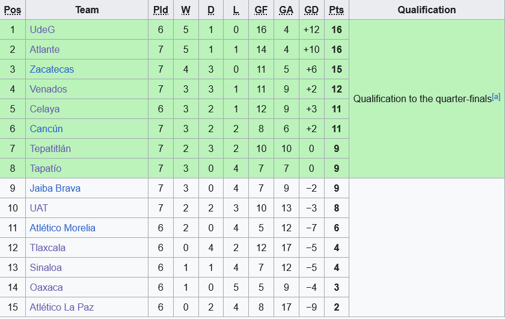This screenshot has height=319, width=505.
Task: Open the Tlaxcala team page
Action: pos(47,248)
